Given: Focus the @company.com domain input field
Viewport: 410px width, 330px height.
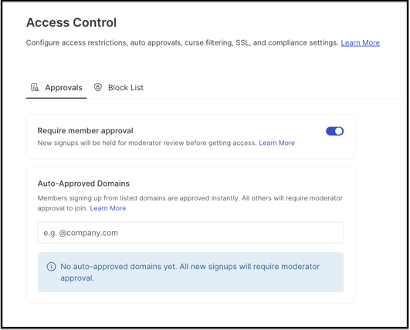Looking at the screenshot, I should pos(191,233).
